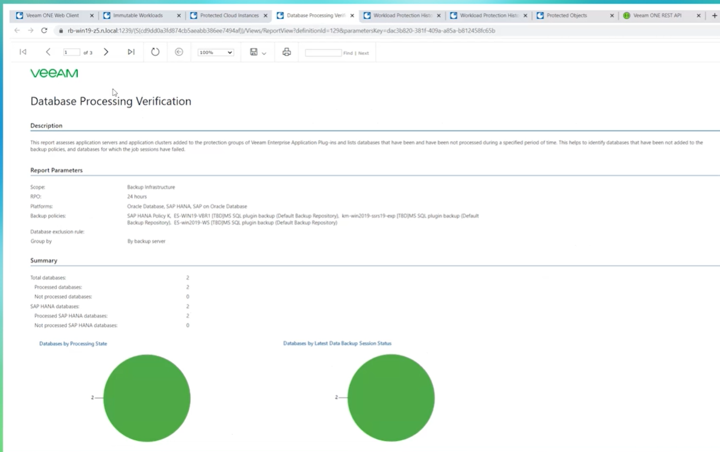This screenshot has width=720, height=452.
Task: Go to first page of report
Action: tap(23, 52)
